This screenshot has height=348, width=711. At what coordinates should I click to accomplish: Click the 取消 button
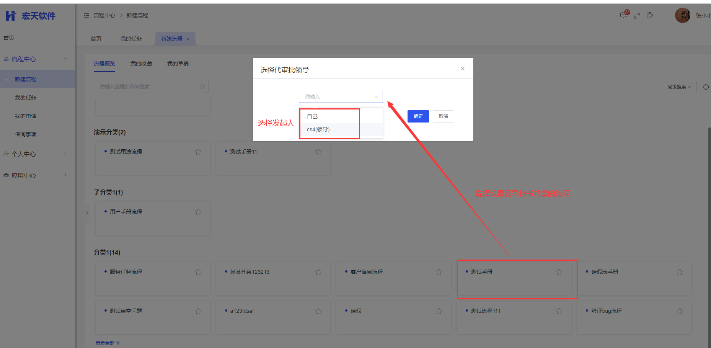click(443, 116)
